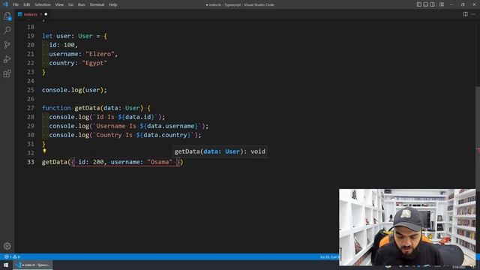Image resolution: width=480 pixels, height=270 pixels.
Task: Click the "Osama" string on line 33
Action: (160, 162)
